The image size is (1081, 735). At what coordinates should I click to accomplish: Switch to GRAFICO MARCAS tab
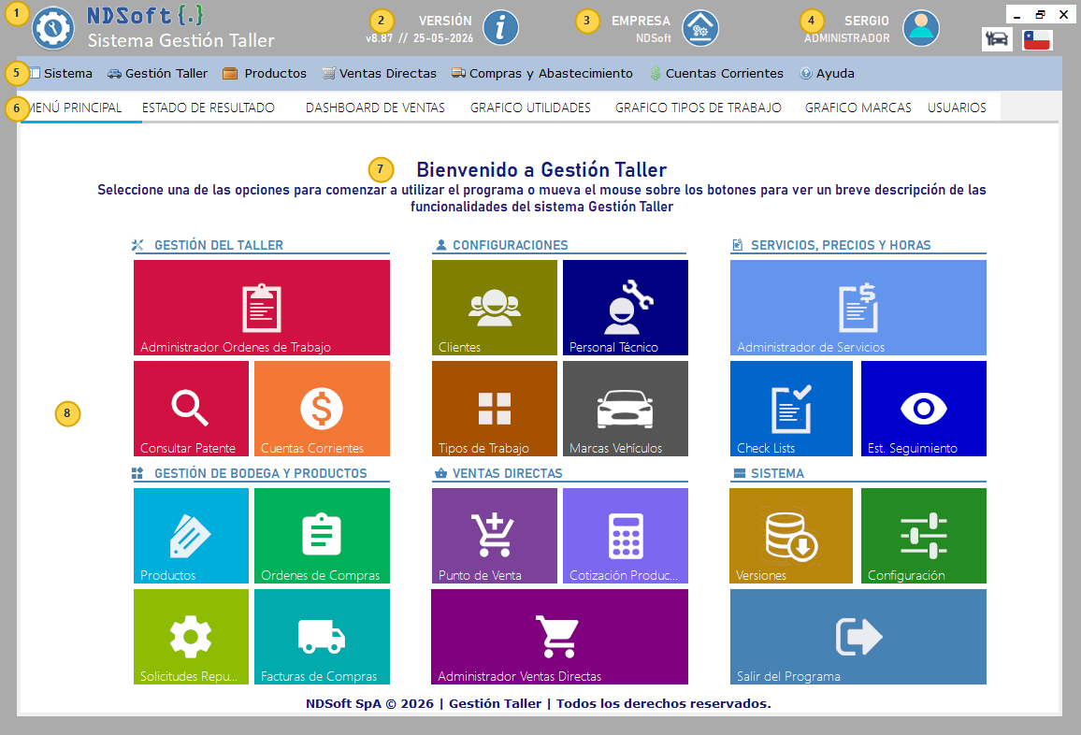(858, 108)
